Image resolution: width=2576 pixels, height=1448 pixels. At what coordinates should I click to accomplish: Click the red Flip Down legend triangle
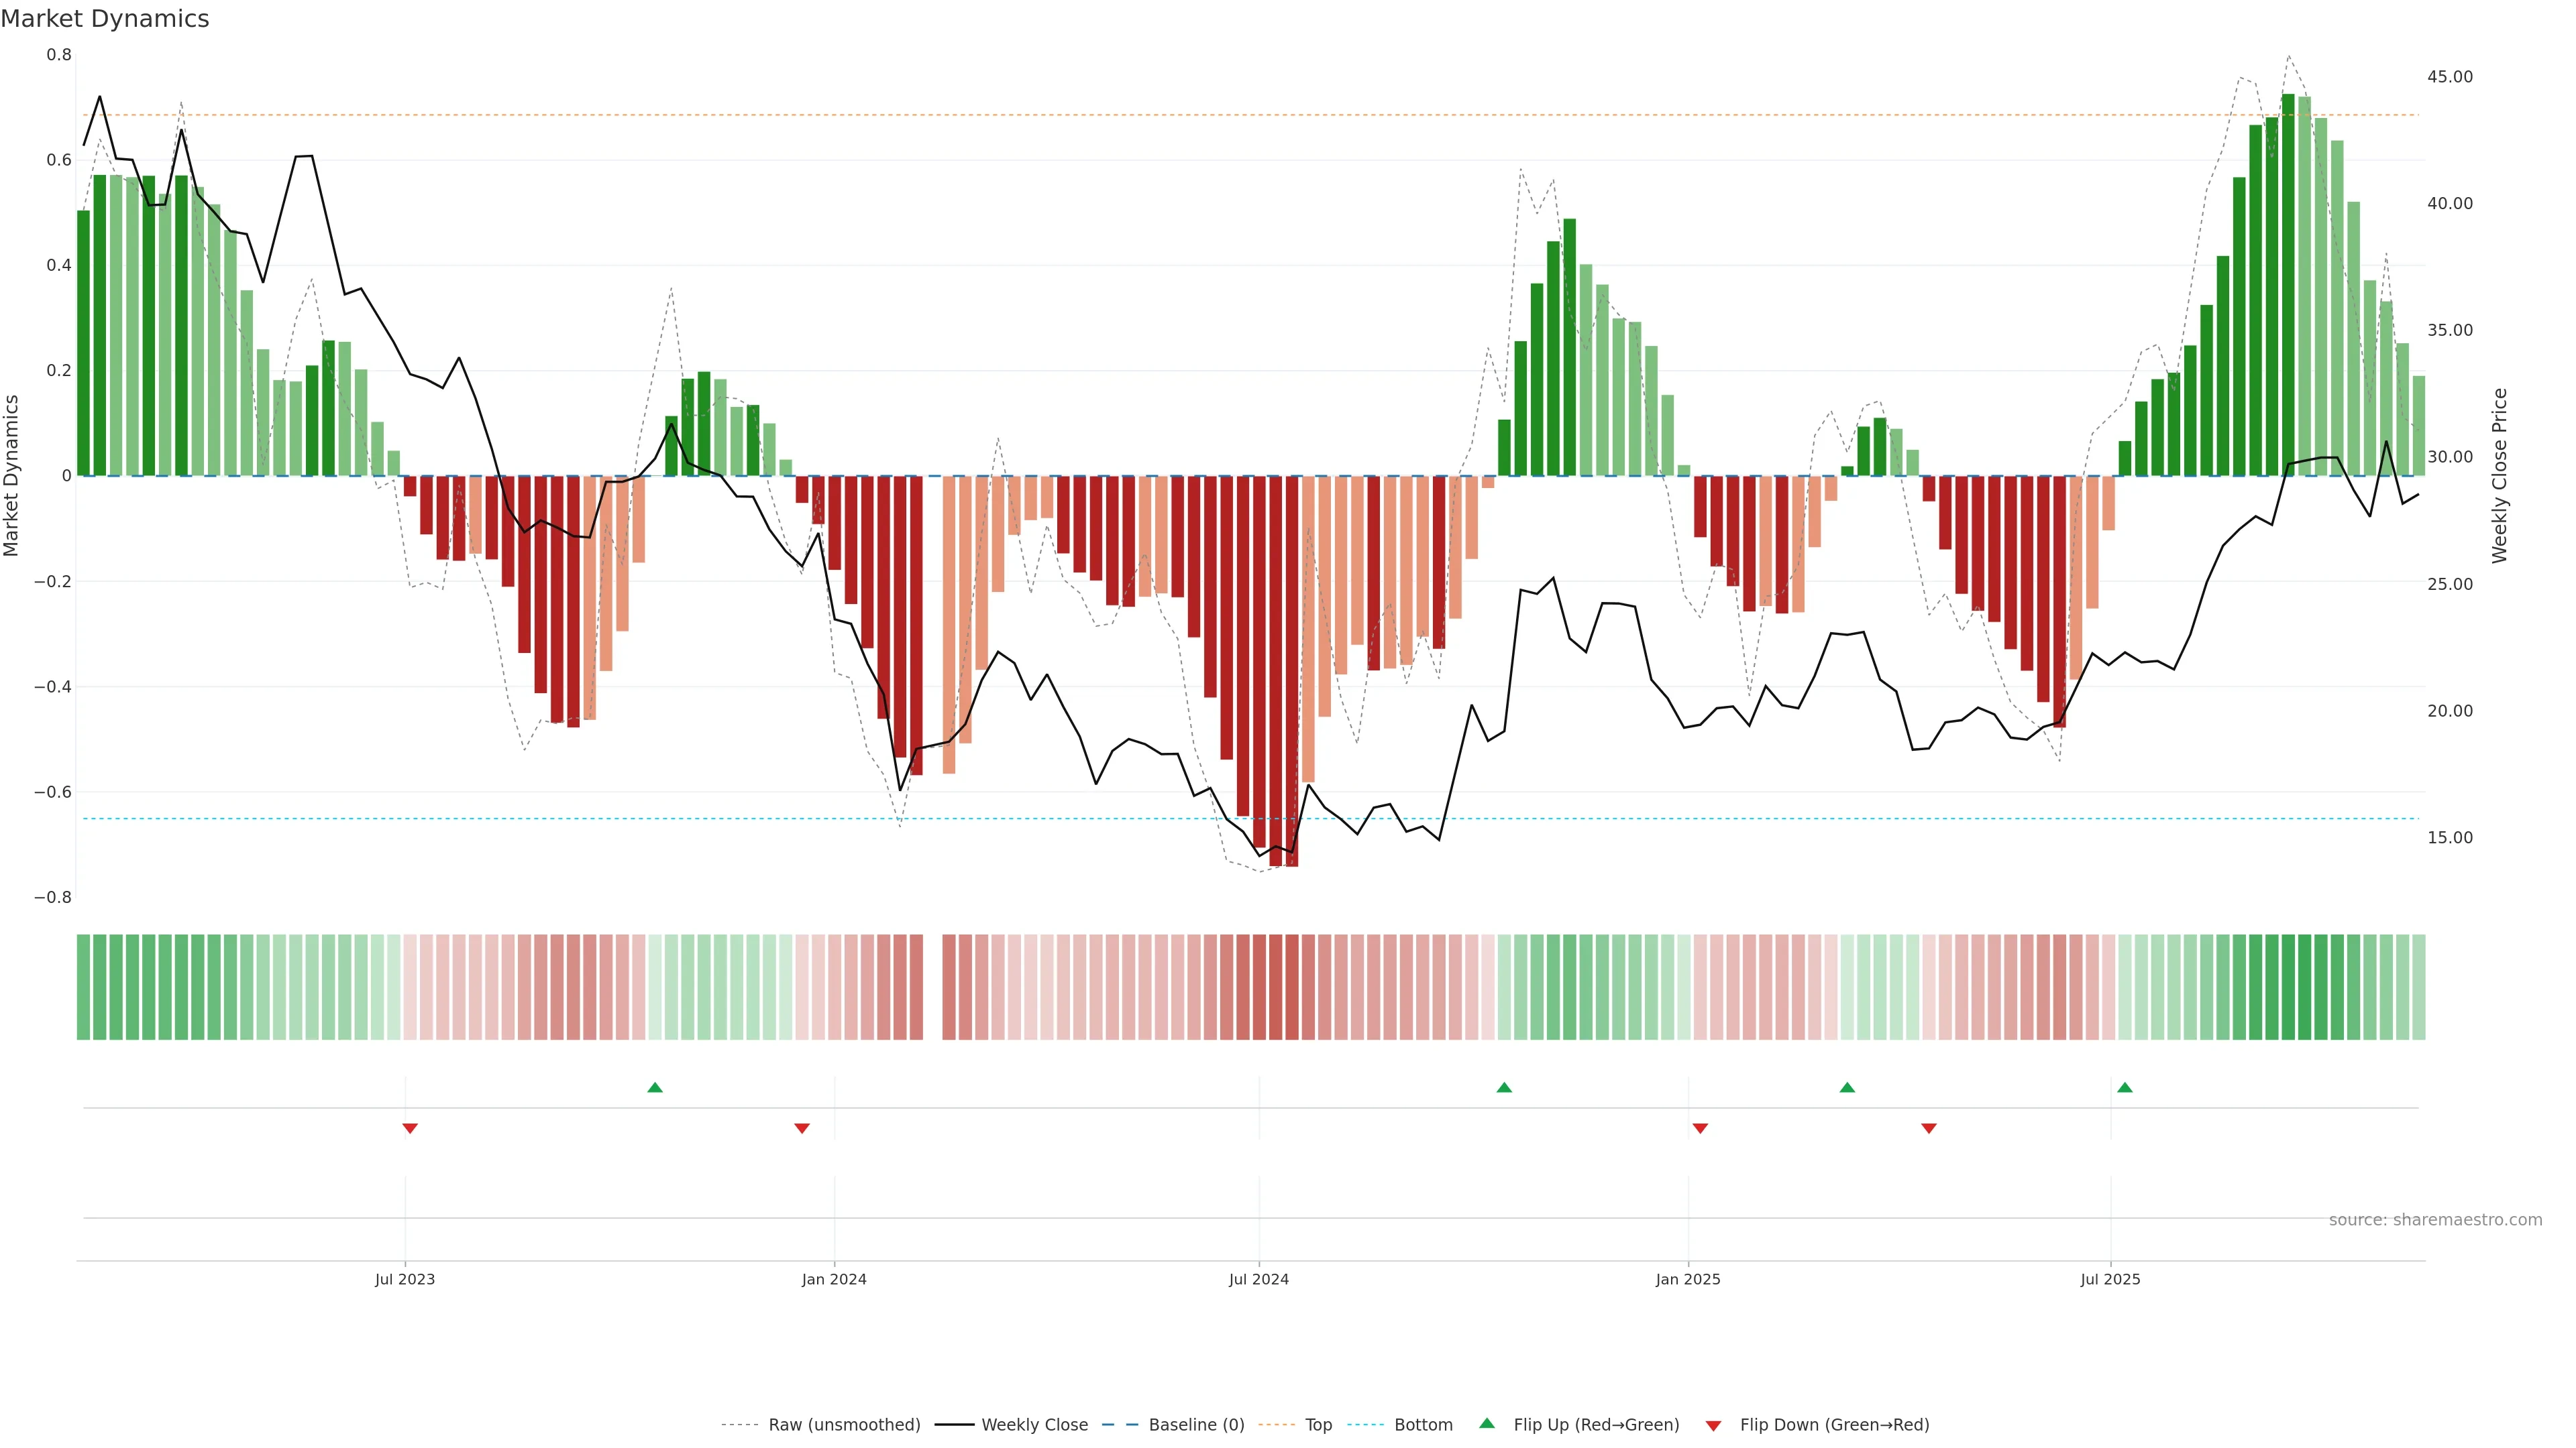[1713, 1425]
